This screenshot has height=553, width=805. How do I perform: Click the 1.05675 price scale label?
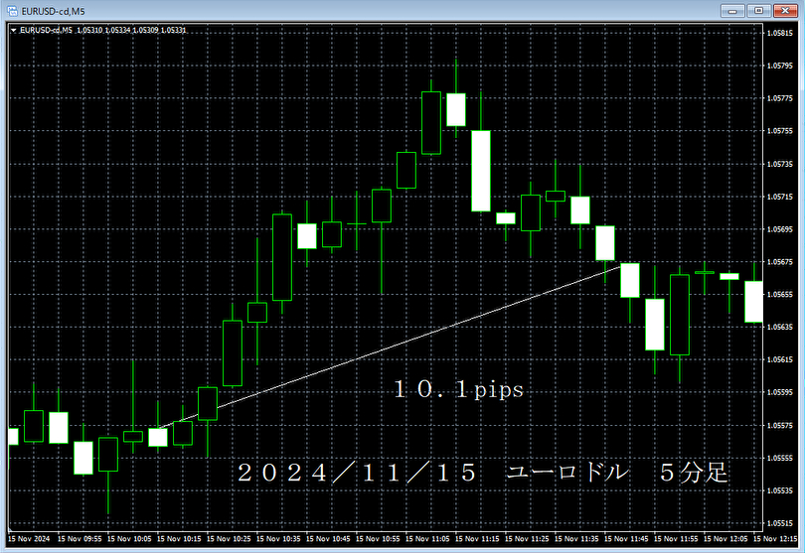pyautogui.click(x=780, y=262)
